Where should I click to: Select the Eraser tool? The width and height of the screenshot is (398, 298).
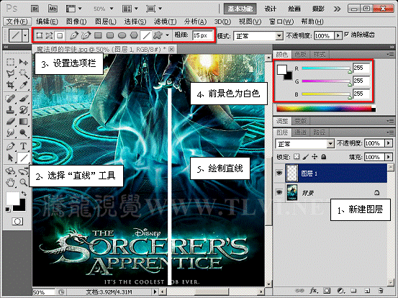[10, 122]
